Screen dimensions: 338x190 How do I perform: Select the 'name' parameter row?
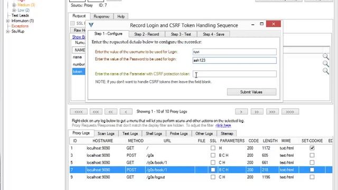[79, 57]
